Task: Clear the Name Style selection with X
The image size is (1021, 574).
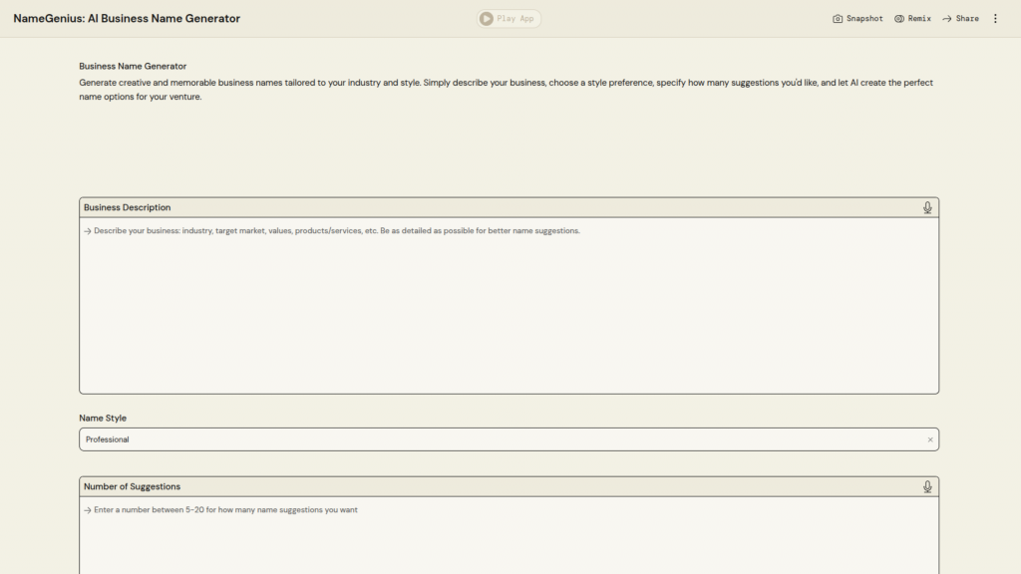Action: pyautogui.click(x=930, y=439)
